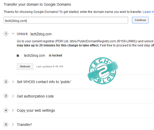Click the step 2 number circle

(x=6, y=82)
